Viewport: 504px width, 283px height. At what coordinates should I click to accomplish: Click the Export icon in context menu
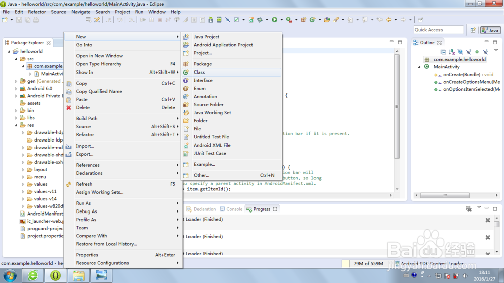click(69, 154)
